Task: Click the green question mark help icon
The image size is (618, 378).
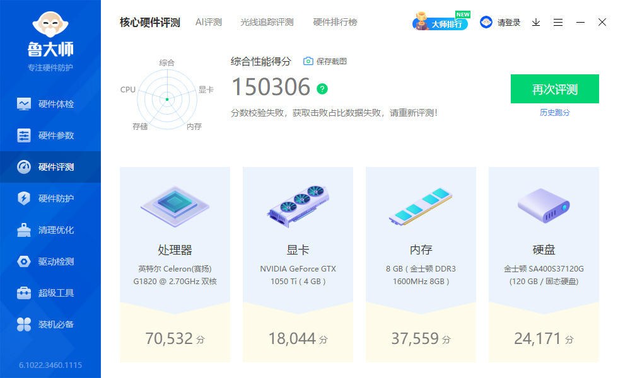Action: [x=322, y=89]
